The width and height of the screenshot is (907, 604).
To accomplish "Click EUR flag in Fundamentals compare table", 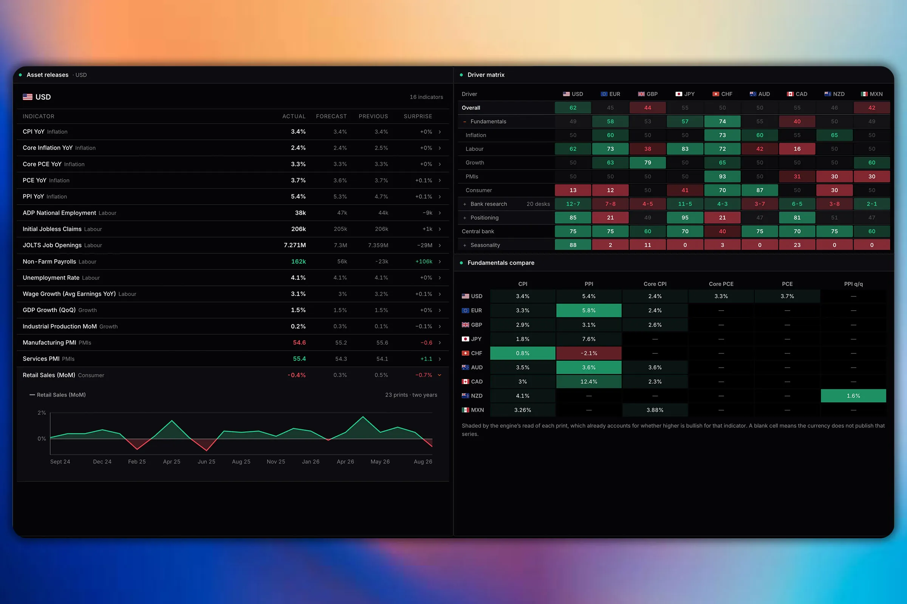I will (x=466, y=310).
